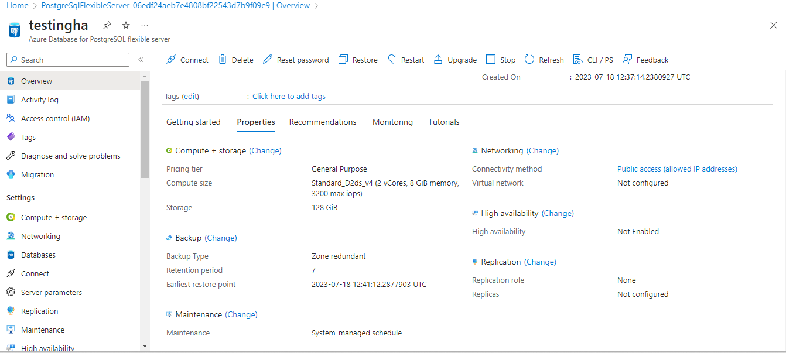Screen dimensions: 786x353
Task: Click the Zone redundant backup type value
Action: [x=339, y=256]
